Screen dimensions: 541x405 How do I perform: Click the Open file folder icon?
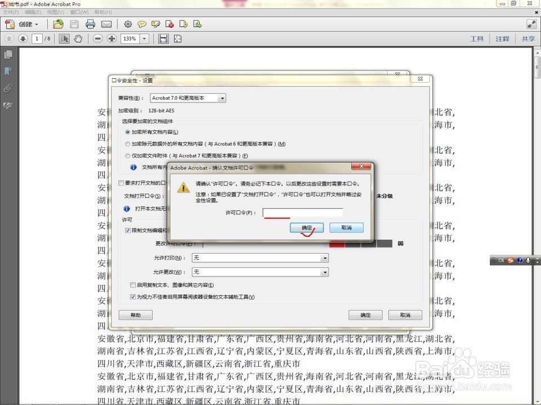58,24
